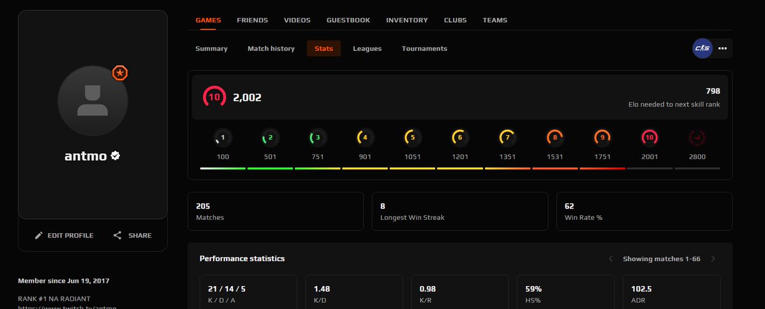Click the level 9 red progress segment
The height and width of the screenshot is (309, 765).
tap(602, 169)
